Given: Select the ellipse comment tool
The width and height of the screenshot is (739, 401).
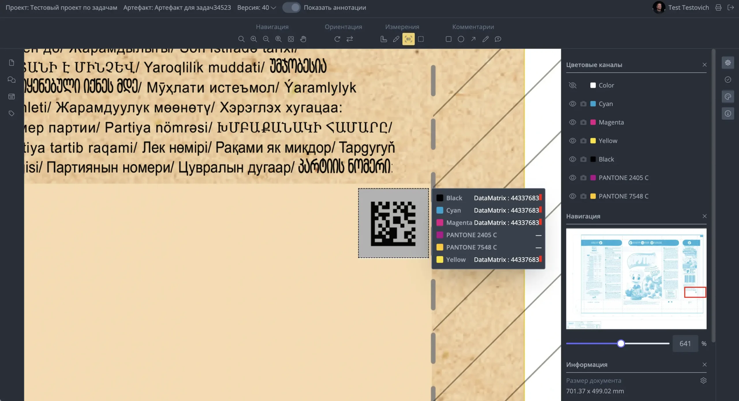Looking at the screenshot, I should click(461, 39).
